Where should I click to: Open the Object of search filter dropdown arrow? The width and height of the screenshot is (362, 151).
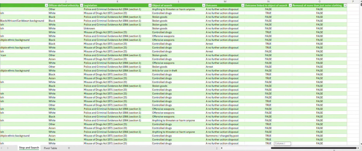[203, 5]
